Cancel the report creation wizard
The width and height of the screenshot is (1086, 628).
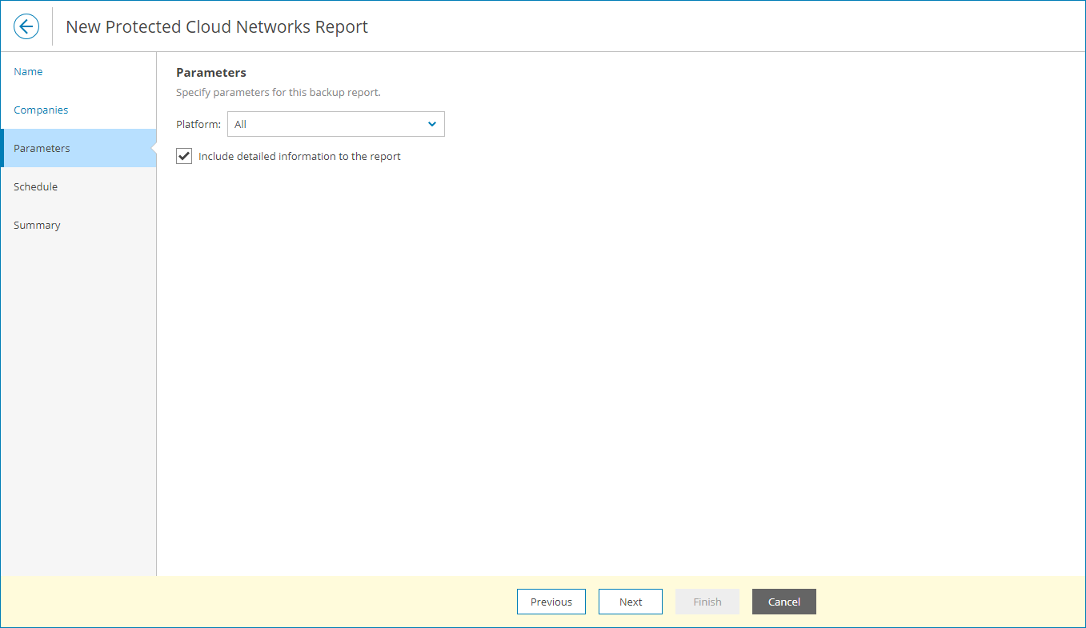(x=783, y=602)
